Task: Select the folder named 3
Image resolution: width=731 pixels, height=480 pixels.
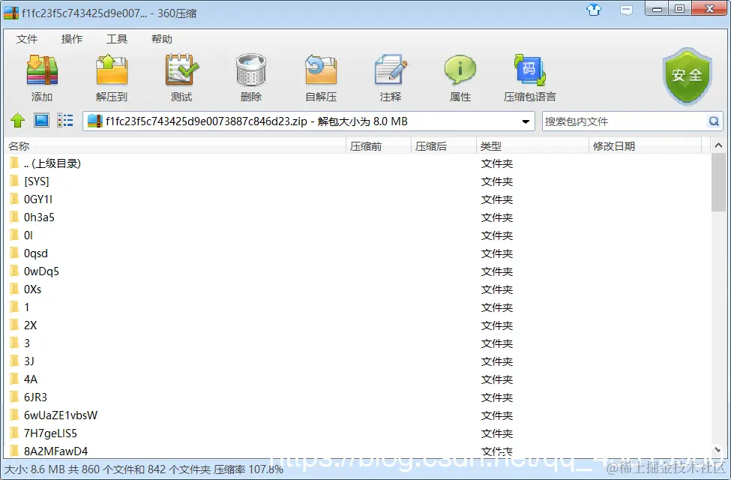Action: pyautogui.click(x=358, y=343)
